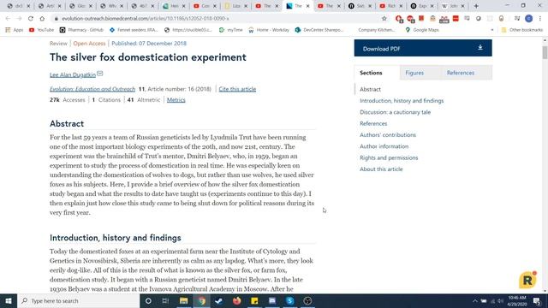Click the page vertical scrollbar thumb
Viewport: 548px width, 308px height.
(545, 52)
